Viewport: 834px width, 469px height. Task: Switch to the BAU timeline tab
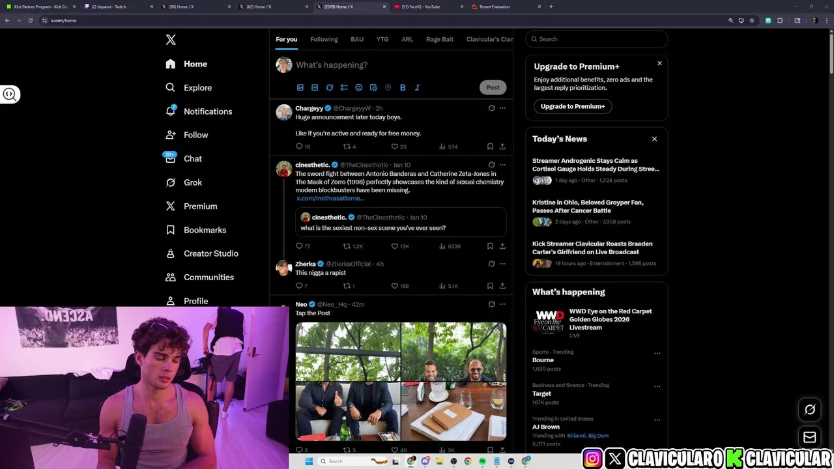point(357,39)
